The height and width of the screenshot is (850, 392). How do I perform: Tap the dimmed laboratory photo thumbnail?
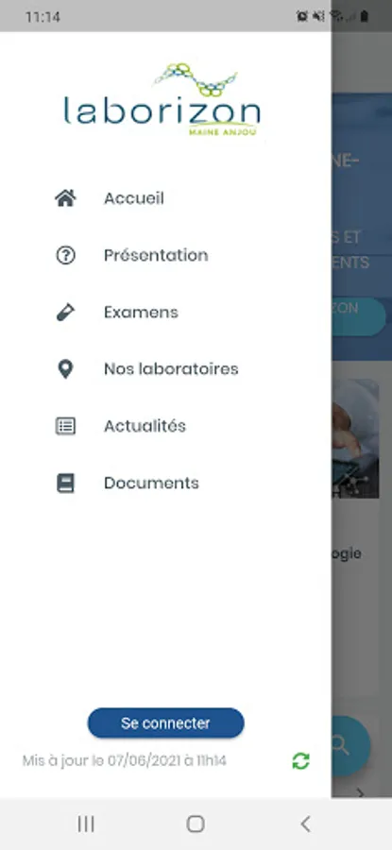(x=355, y=438)
